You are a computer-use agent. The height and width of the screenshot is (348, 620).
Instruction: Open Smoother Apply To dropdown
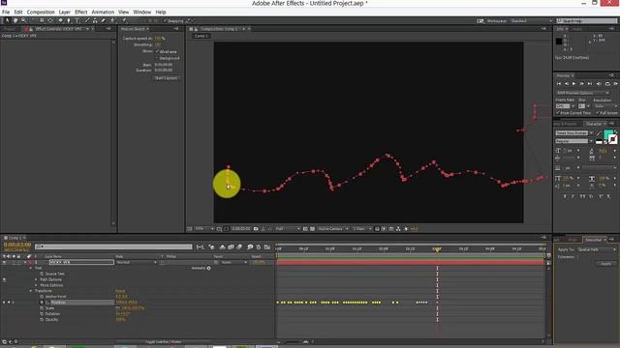(597, 249)
